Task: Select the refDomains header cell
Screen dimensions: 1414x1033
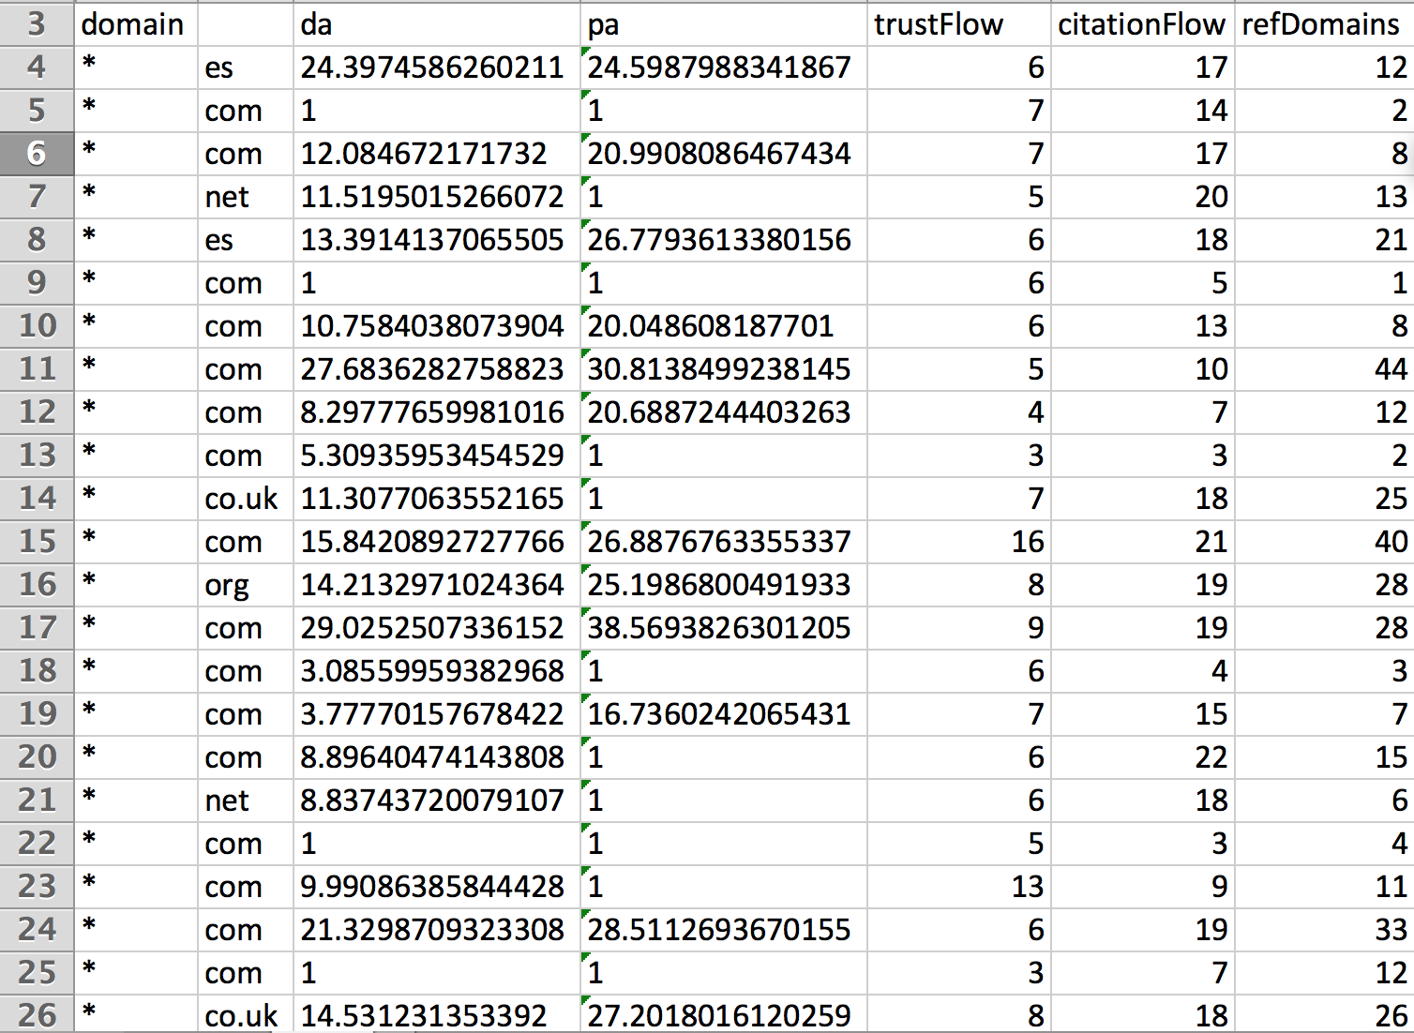Action: point(1321,24)
